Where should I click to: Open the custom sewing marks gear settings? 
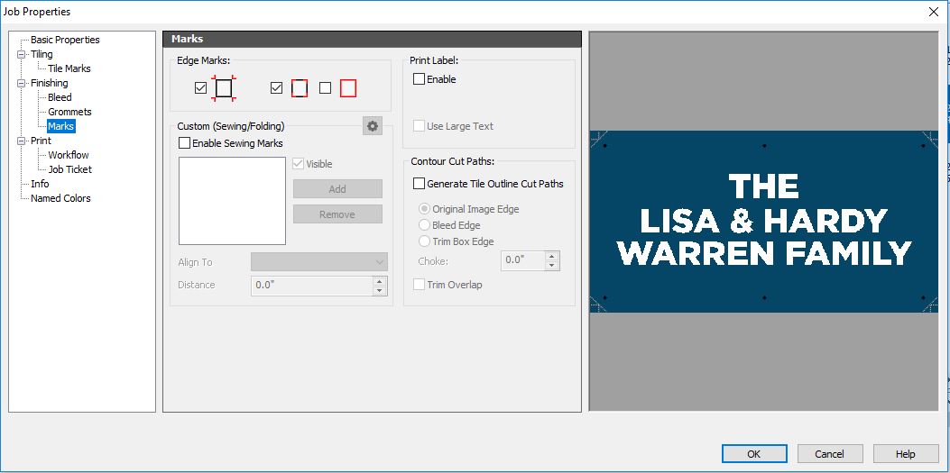(373, 126)
